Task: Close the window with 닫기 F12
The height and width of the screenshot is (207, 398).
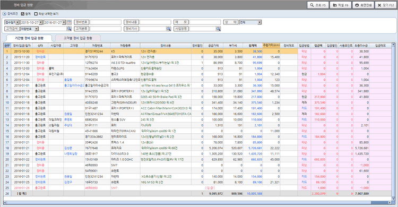Action: (x=386, y=5)
